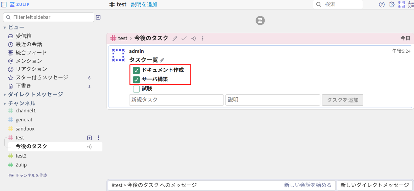Screen dimensions: 414x191
Task: Open the general channel
Action: point(24,120)
